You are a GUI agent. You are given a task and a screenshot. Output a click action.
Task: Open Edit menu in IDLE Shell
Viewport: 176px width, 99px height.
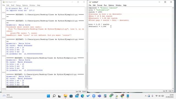point(8,5)
